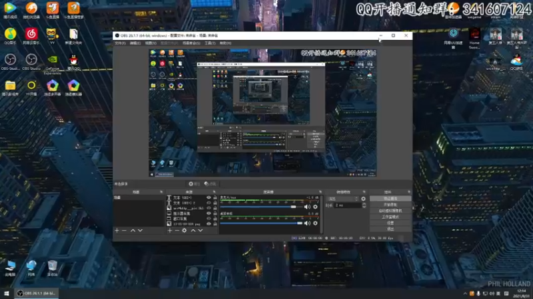Select the scene entry in Scenes list
The width and height of the screenshot is (533, 299).
point(139,197)
